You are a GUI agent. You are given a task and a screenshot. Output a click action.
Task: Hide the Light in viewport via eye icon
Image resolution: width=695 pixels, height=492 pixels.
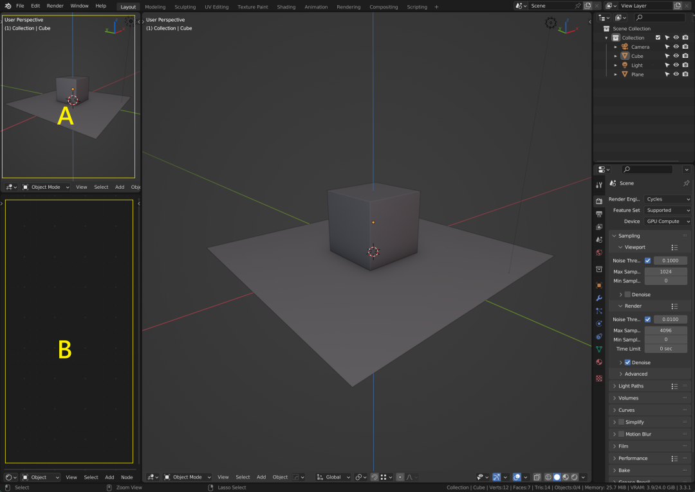click(x=676, y=65)
